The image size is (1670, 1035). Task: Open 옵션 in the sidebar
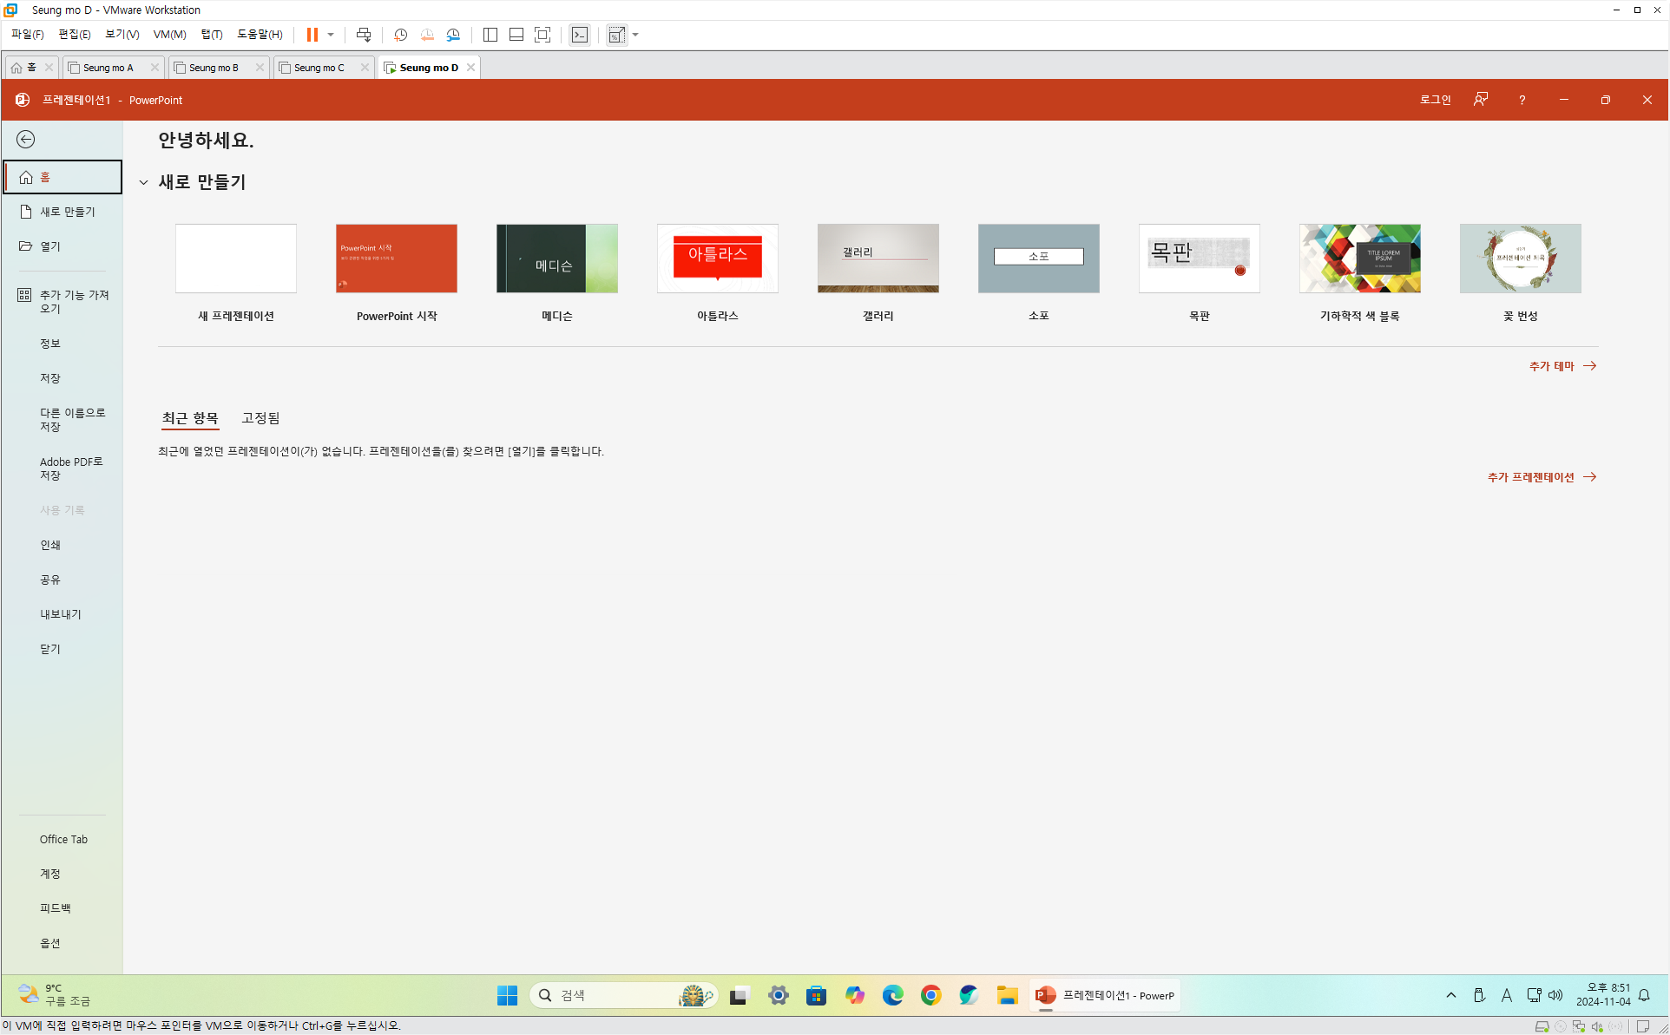(50, 943)
